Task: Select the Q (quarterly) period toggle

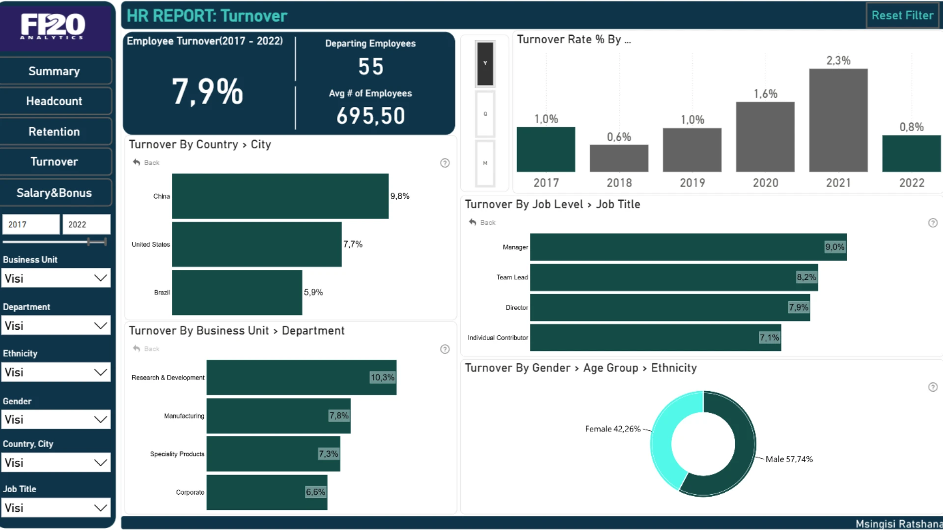Action: point(485,114)
